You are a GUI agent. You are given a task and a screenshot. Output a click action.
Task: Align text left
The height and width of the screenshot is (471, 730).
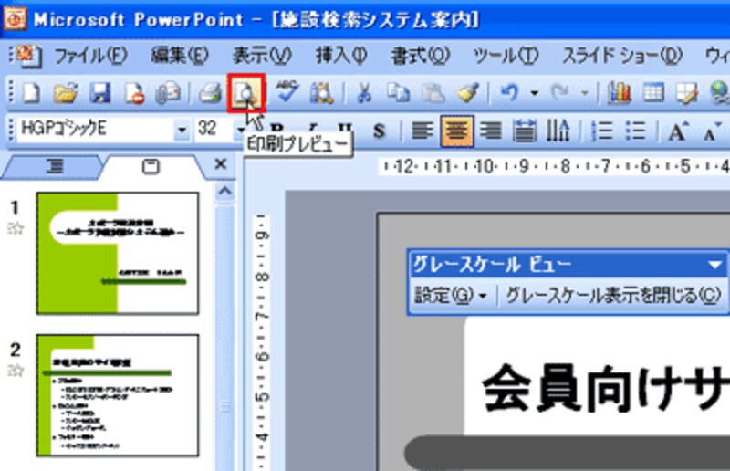pos(422,131)
